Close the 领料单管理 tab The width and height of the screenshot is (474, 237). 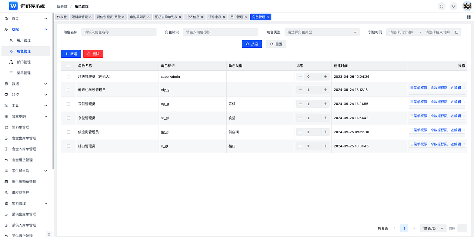point(90,17)
